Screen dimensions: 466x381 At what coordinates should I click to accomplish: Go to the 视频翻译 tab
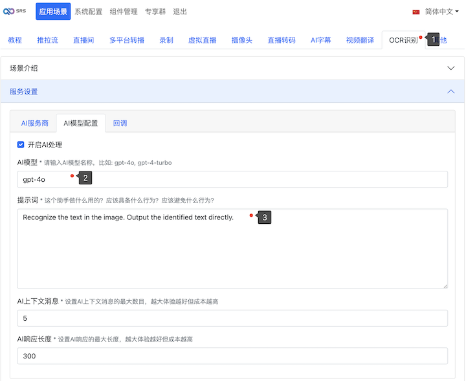click(360, 40)
